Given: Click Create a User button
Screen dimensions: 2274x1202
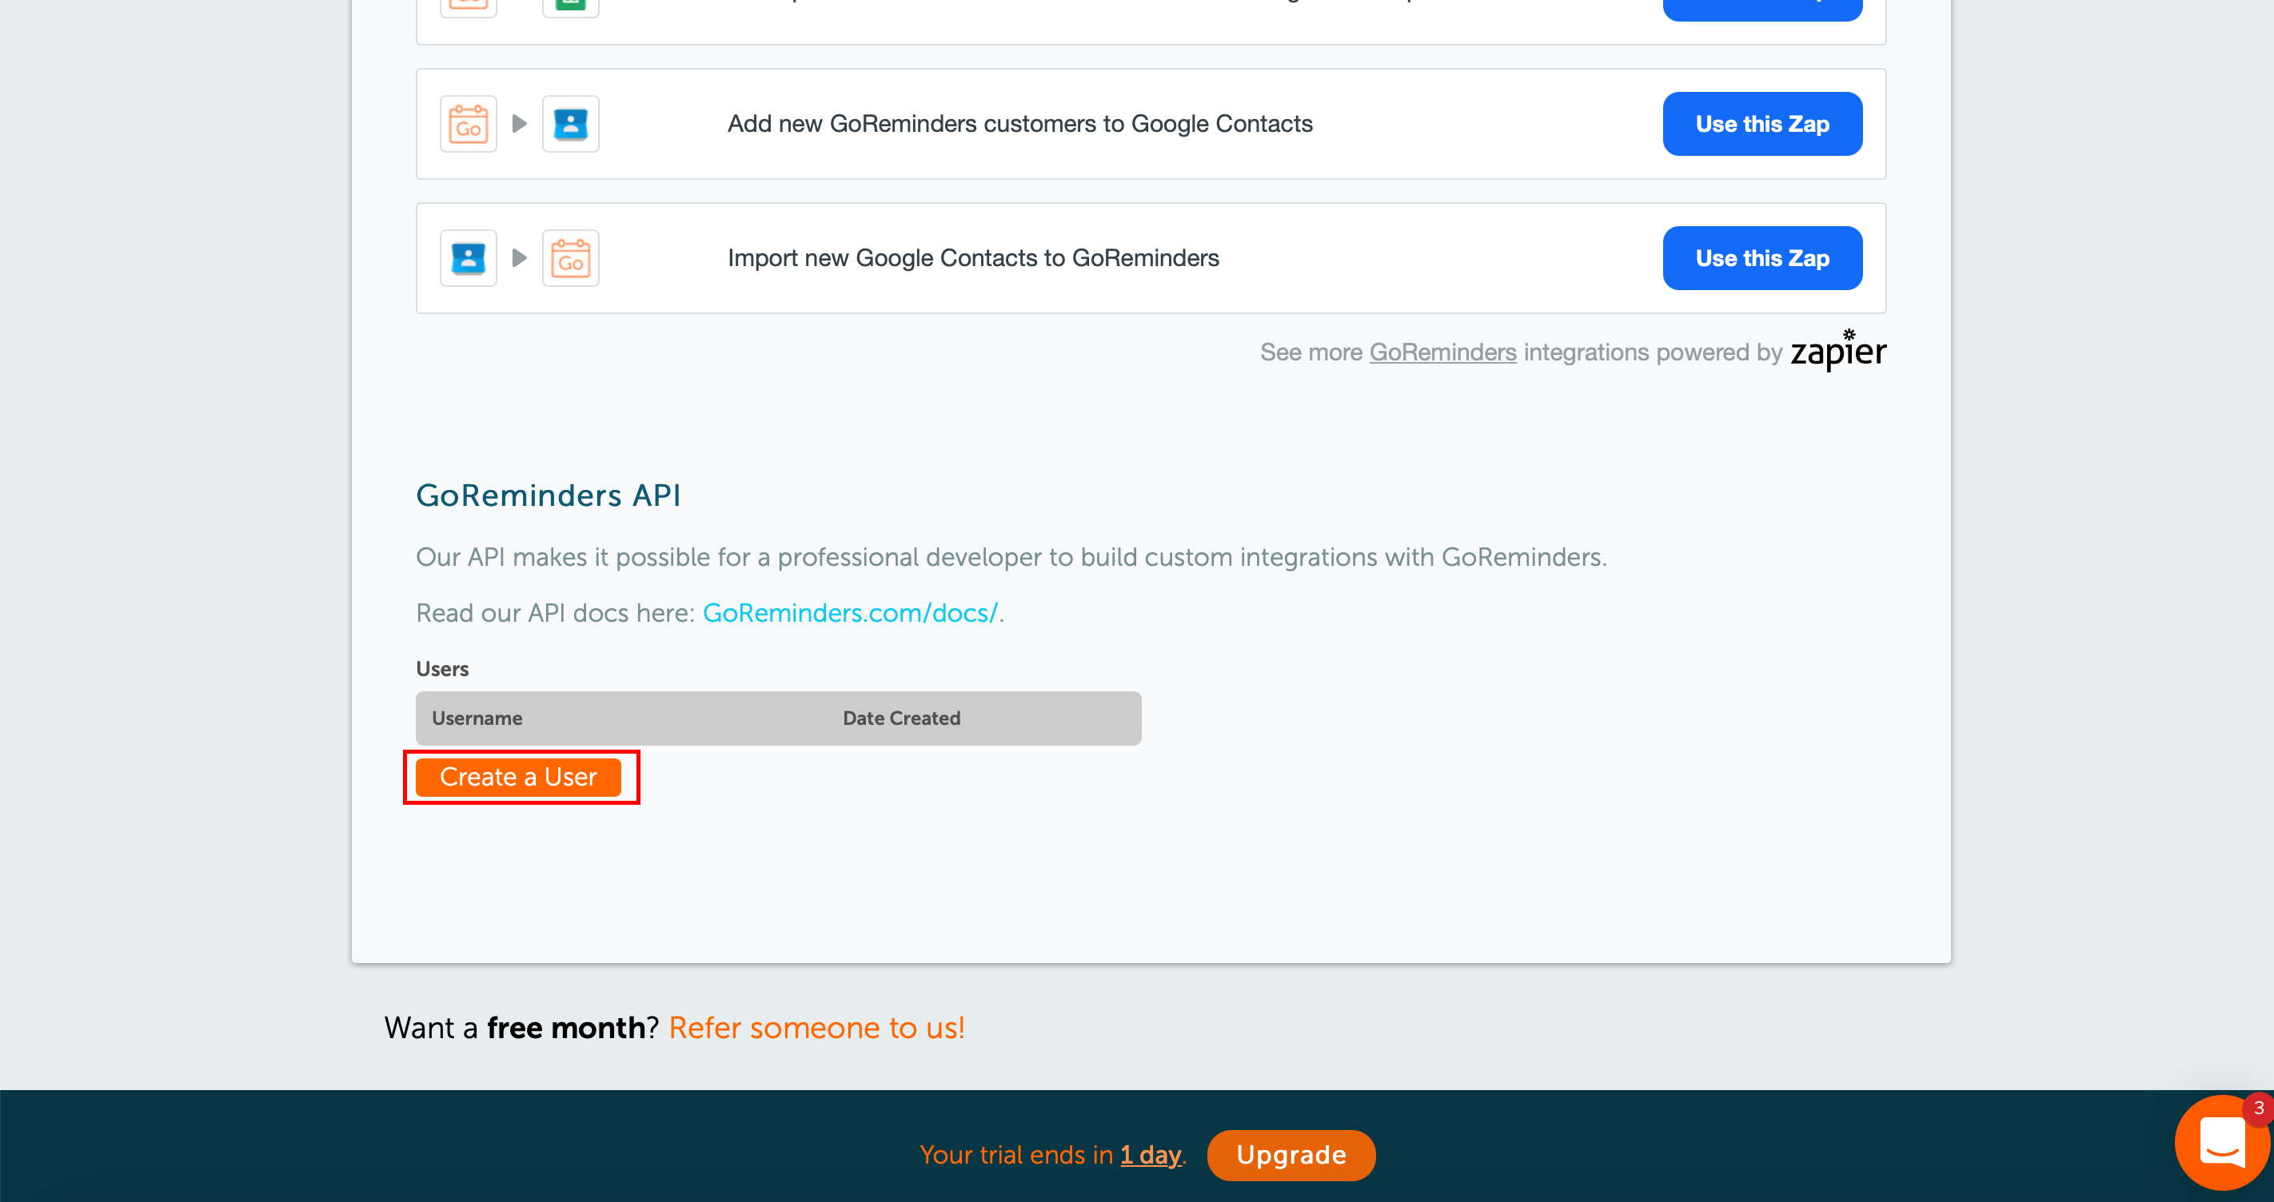Looking at the screenshot, I should click(x=521, y=777).
